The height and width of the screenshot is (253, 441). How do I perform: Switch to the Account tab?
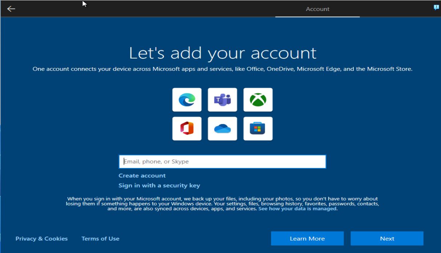click(x=317, y=9)
